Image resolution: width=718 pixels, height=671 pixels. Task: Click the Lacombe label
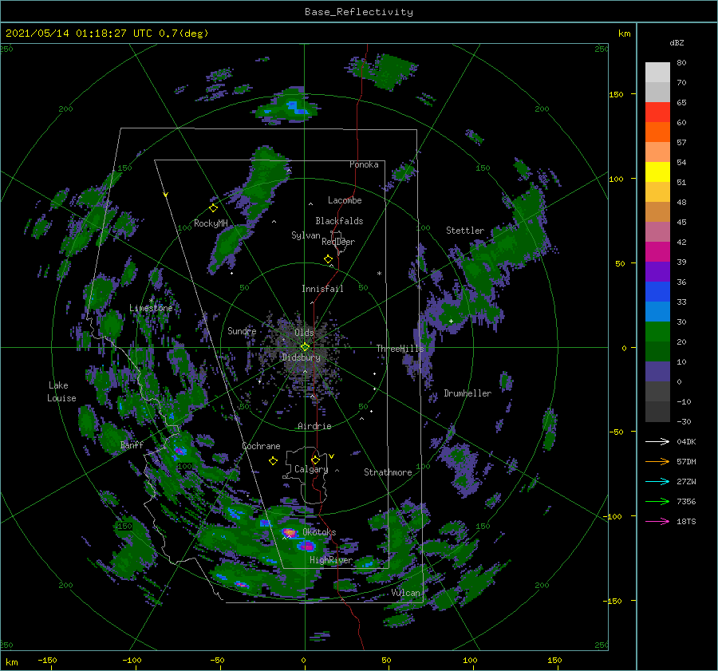[x=345, y=200]
